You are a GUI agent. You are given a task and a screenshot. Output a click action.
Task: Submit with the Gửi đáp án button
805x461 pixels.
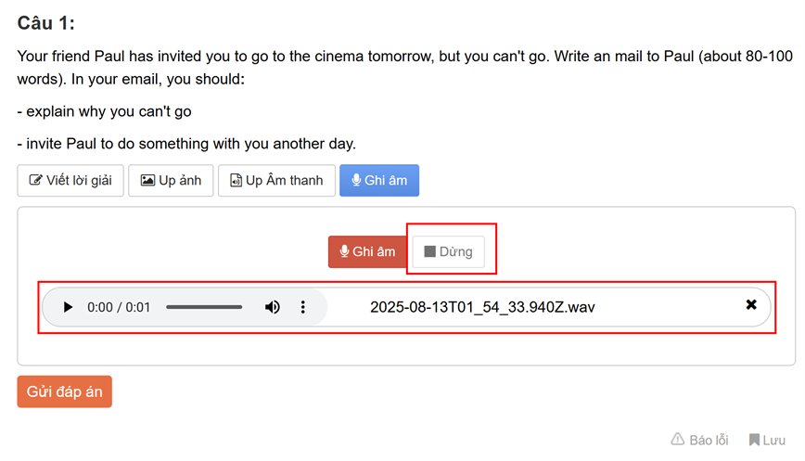tap(64, 391)
